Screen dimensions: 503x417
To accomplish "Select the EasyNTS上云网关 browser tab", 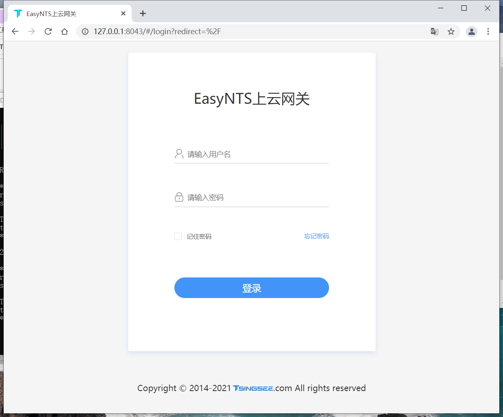I will coord(70,14).
